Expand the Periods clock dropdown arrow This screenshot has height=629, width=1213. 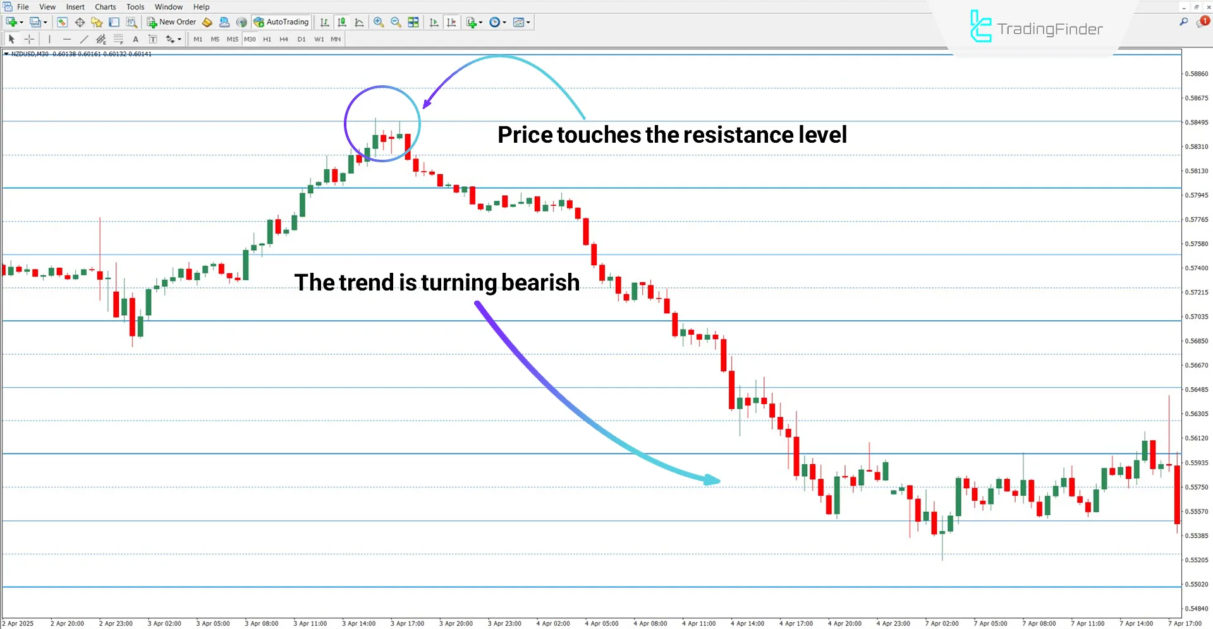504,22
